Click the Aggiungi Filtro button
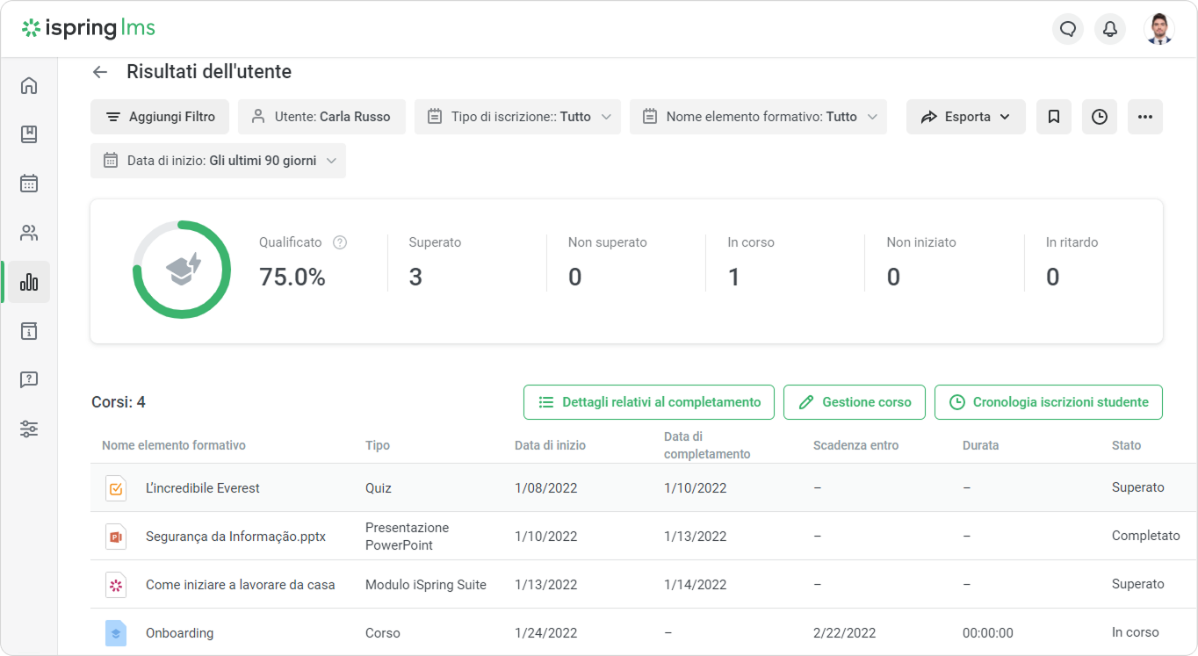 [160, 117]
